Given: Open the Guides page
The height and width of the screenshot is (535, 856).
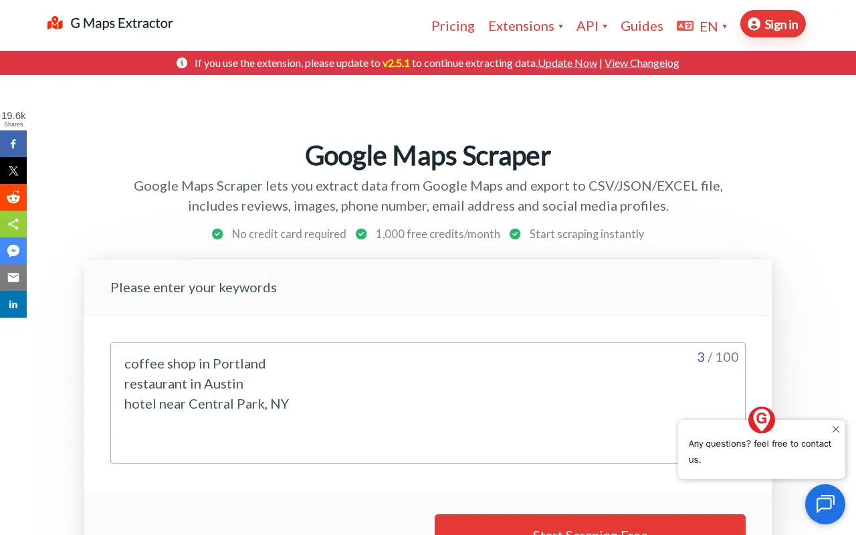Looking at the screenshot, I should [642, 26].
